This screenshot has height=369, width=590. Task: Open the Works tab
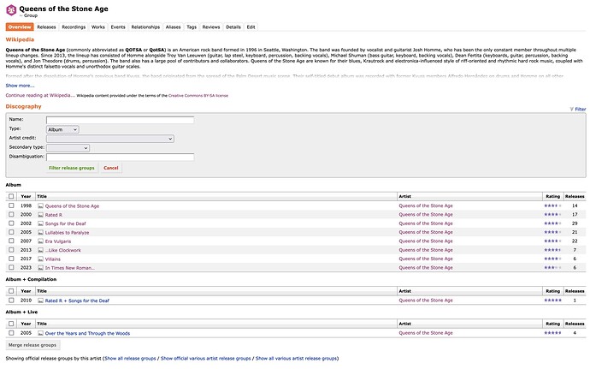[98, 27]
